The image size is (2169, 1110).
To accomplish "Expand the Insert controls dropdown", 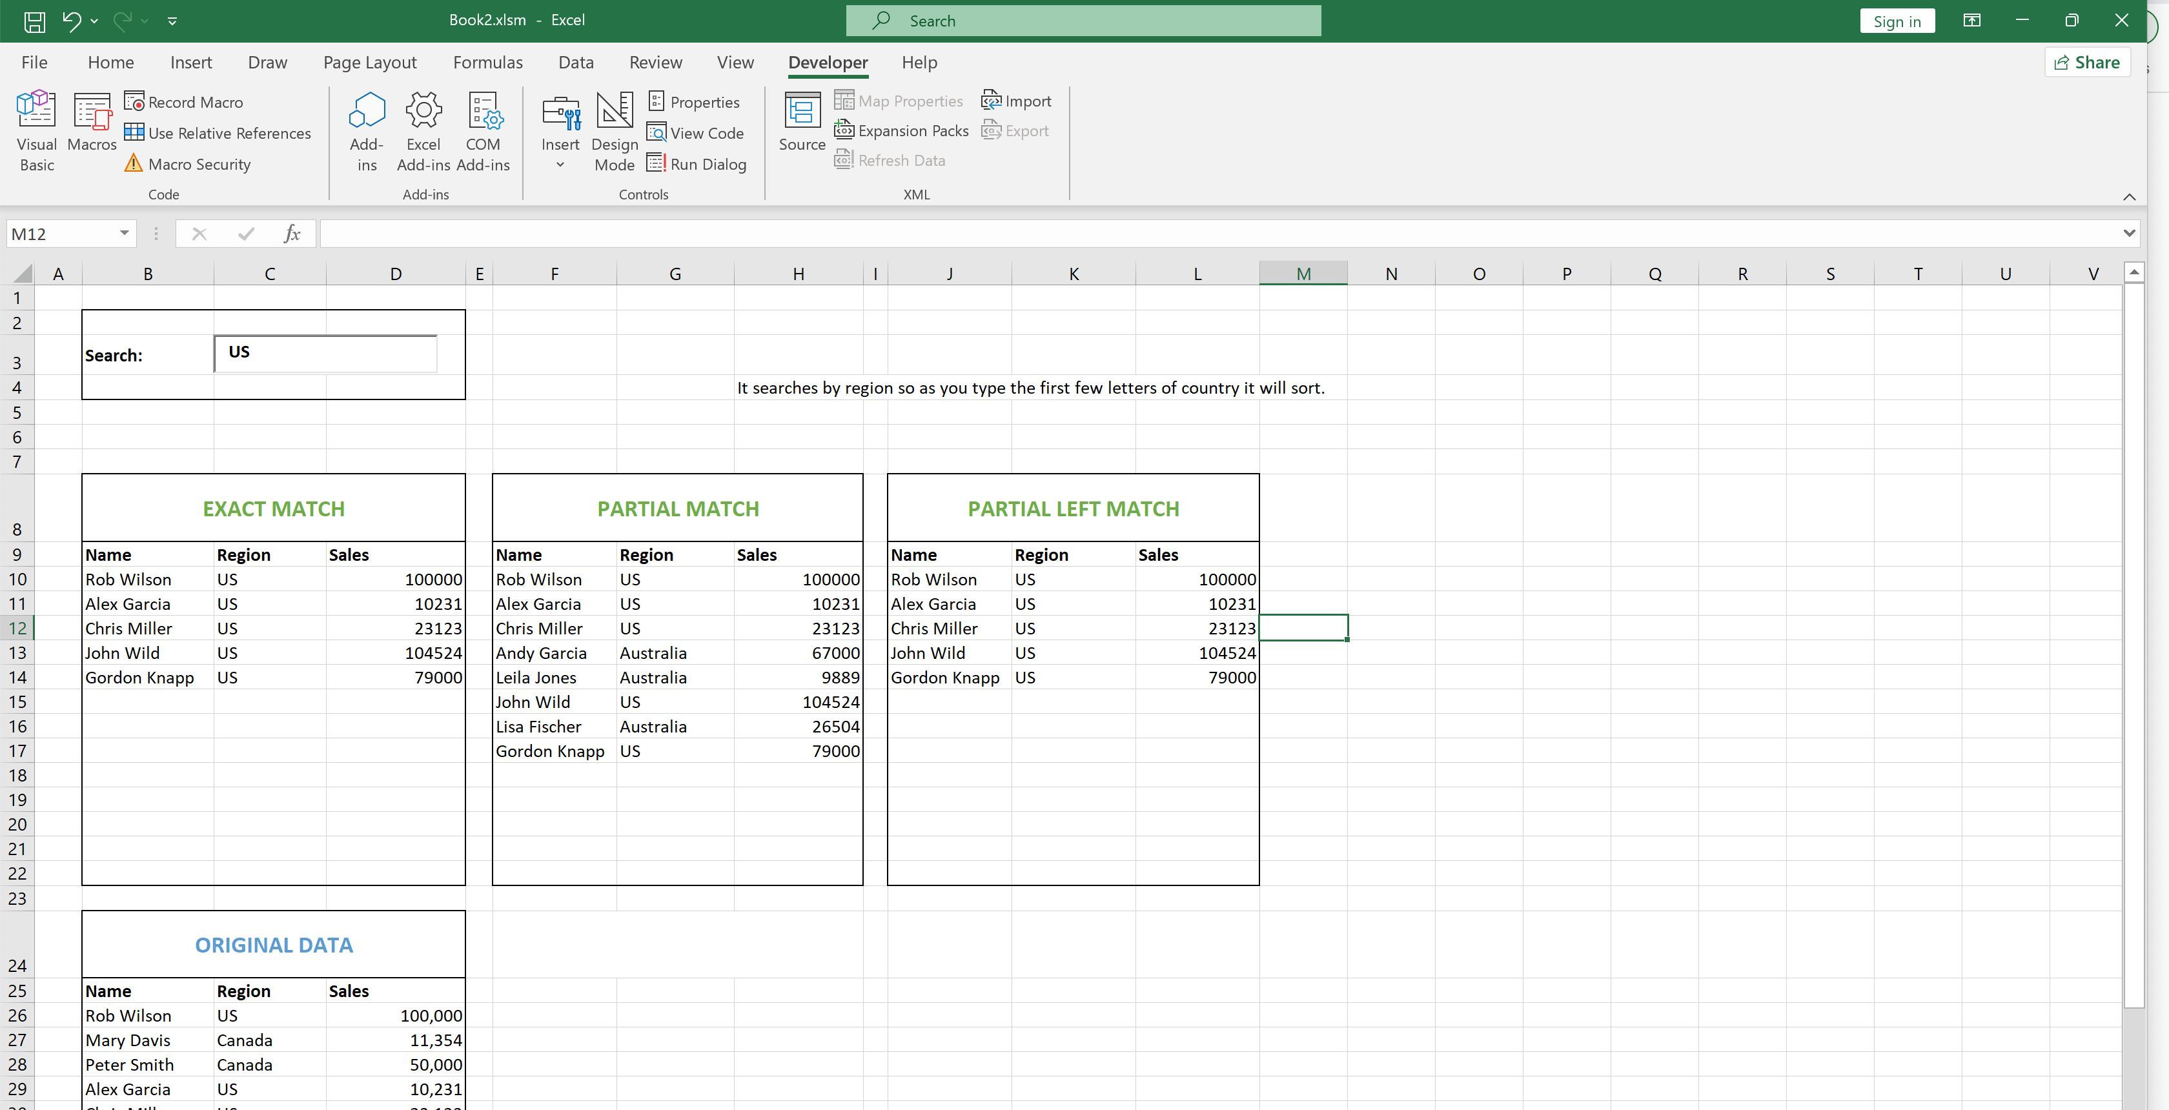I will pyautogui.click(x=561, y=165).
